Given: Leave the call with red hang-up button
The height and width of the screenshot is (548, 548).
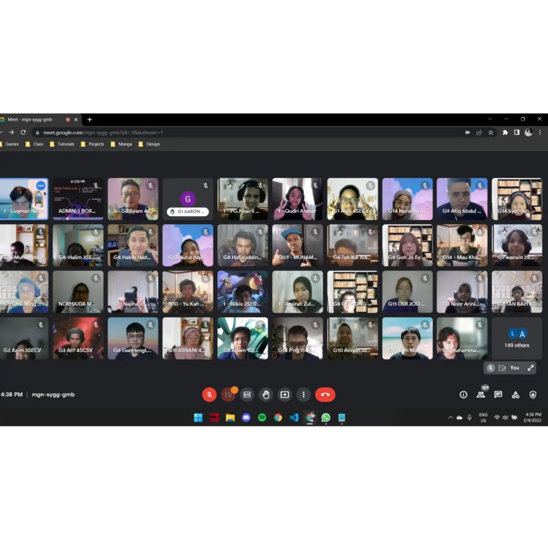Looking at the screenshot, I should click(325, 395).
